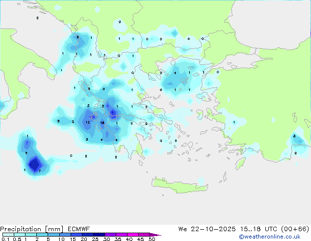Click the 'Precipitation' title text

tap(21, 229)
